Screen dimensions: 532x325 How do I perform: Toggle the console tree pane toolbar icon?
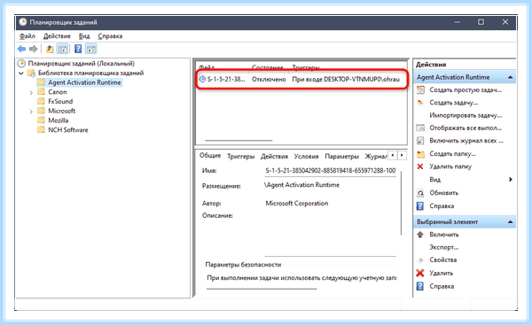click(62, 49)
